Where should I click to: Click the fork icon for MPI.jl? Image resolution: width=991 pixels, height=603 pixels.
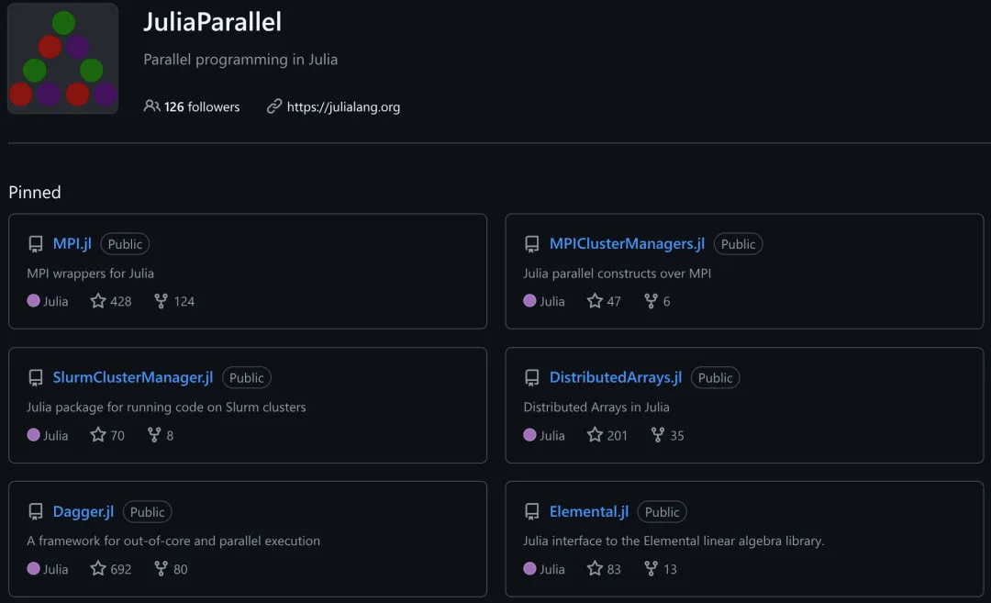[x=161, y=301]
